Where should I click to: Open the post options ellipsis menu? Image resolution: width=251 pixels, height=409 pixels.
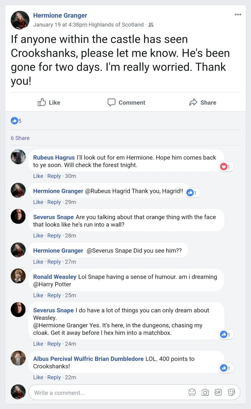238,15
